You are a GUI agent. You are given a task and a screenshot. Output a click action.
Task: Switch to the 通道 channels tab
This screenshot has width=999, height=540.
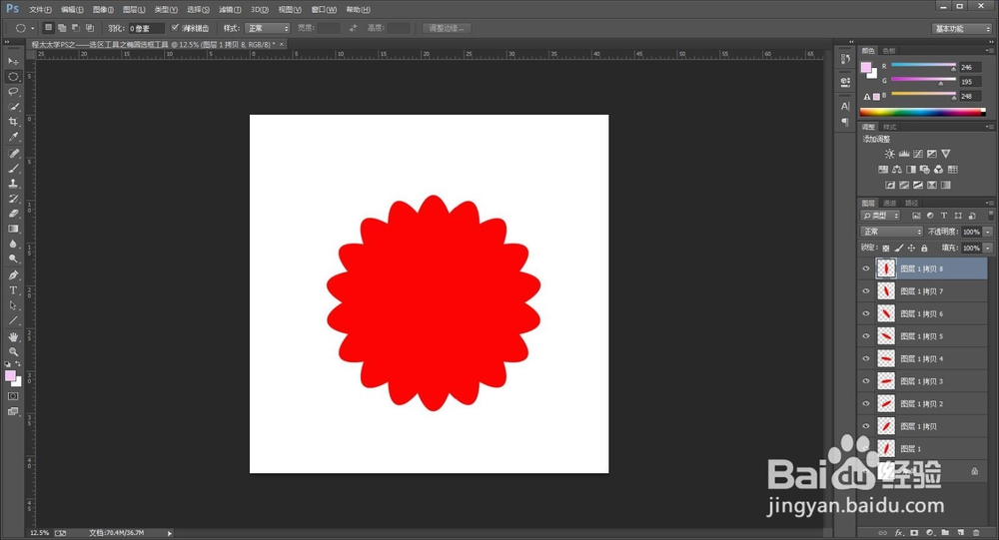[x=890, y=204]
